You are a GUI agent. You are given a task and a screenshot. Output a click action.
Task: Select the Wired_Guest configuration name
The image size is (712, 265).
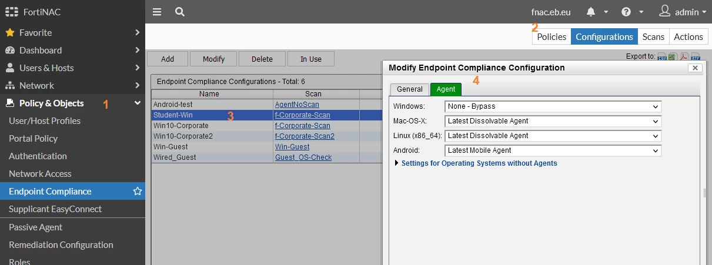(175, 157)
